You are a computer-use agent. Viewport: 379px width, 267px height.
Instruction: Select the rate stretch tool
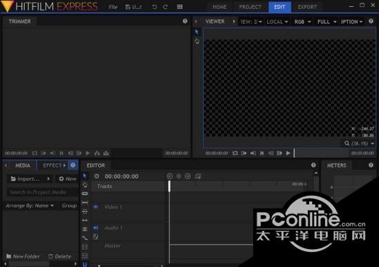tap(85, 238)
